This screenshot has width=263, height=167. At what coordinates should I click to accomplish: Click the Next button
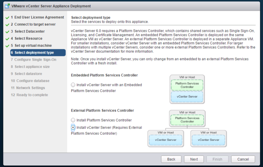(194, 159)
